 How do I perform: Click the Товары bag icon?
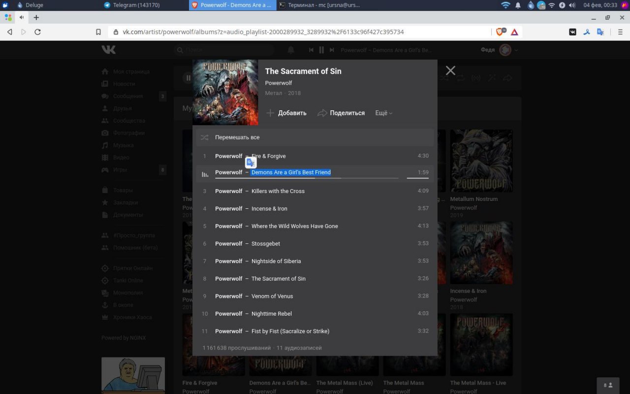coord(105,190)
